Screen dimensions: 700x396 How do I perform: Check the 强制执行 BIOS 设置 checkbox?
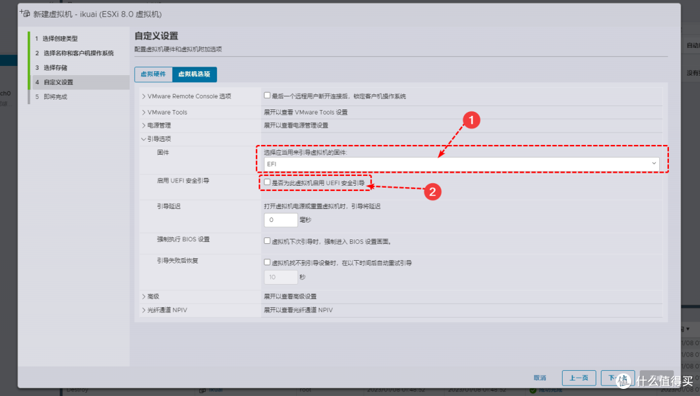(266, 241)
